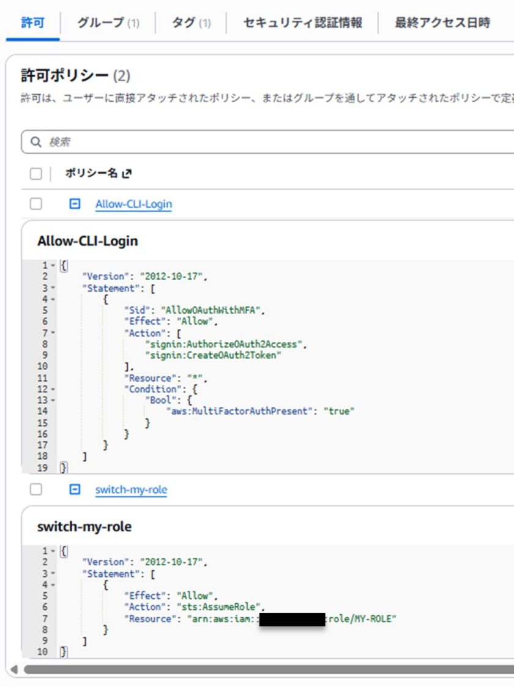This screenshot has width=514, height=687.
Task: Switch to the タグ (1) tab
Action: pyautogui.click(x=191, y=23)
